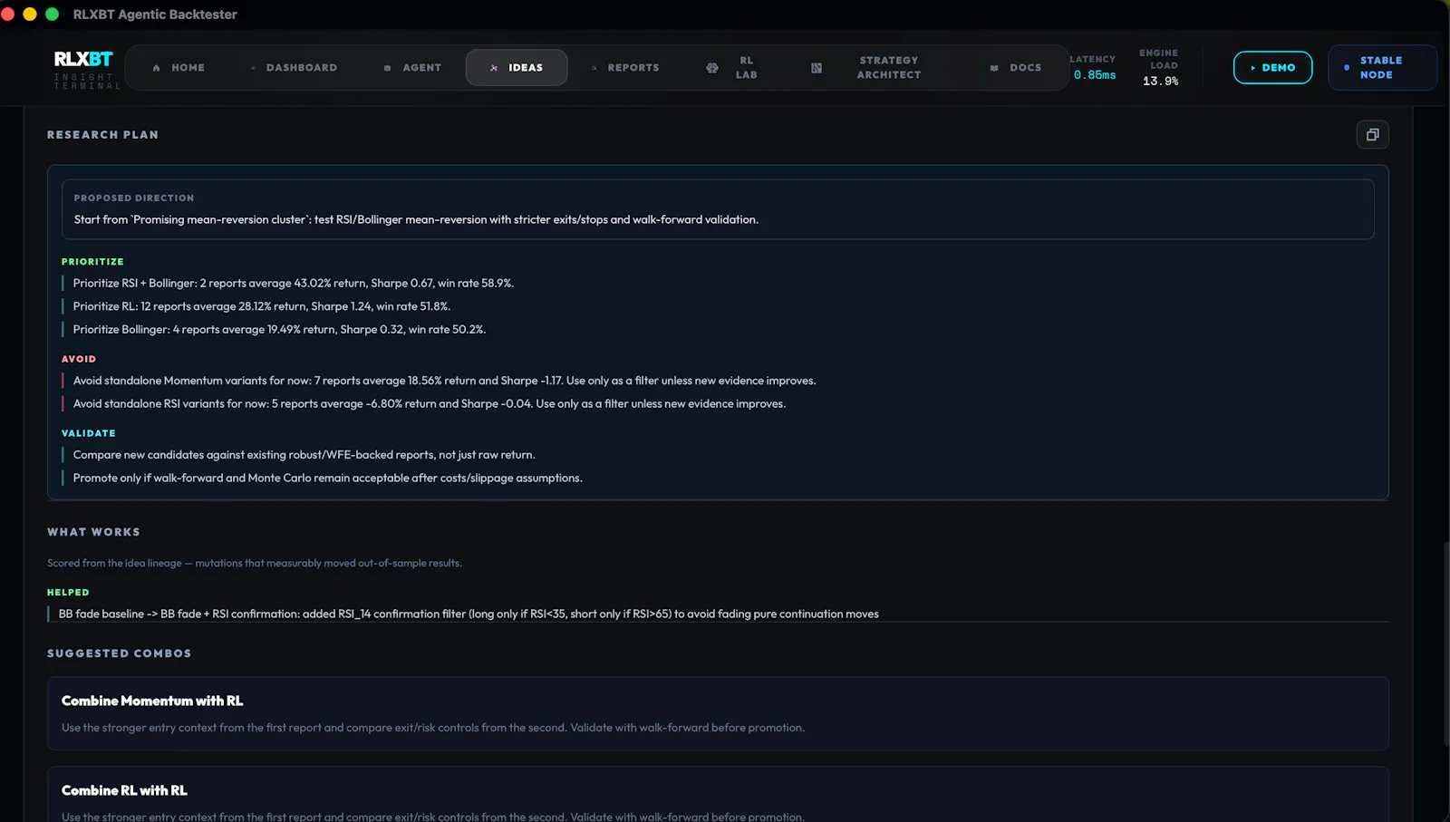The image size is (1450, 822).
Task: Open the Home tab
Action: [x=179, y=68]
